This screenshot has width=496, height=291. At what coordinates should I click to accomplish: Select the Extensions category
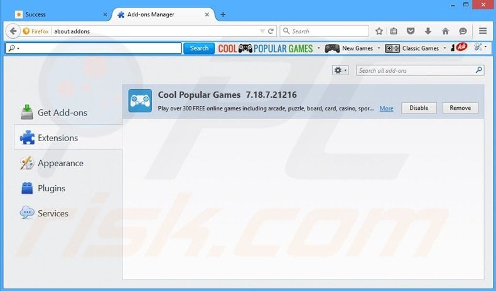coord(68,138)
